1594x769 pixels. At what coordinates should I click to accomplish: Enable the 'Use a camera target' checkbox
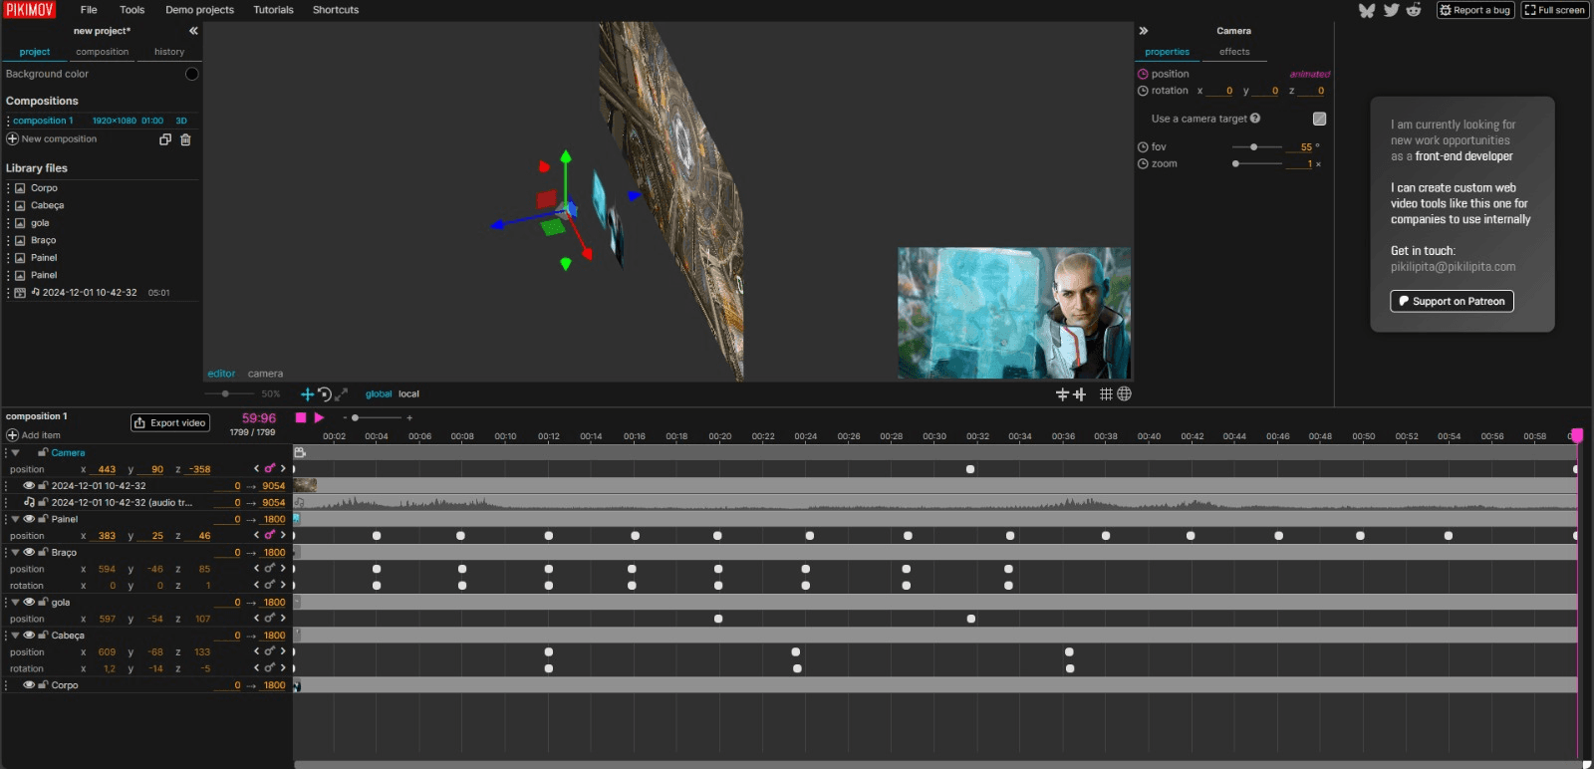1319,119
